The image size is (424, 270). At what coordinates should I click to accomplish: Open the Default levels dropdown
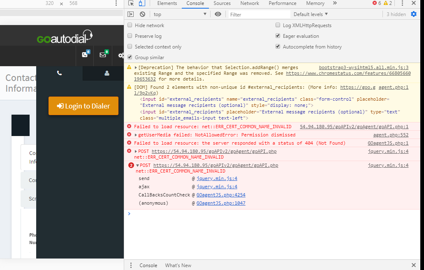click(x=310, y=14)
